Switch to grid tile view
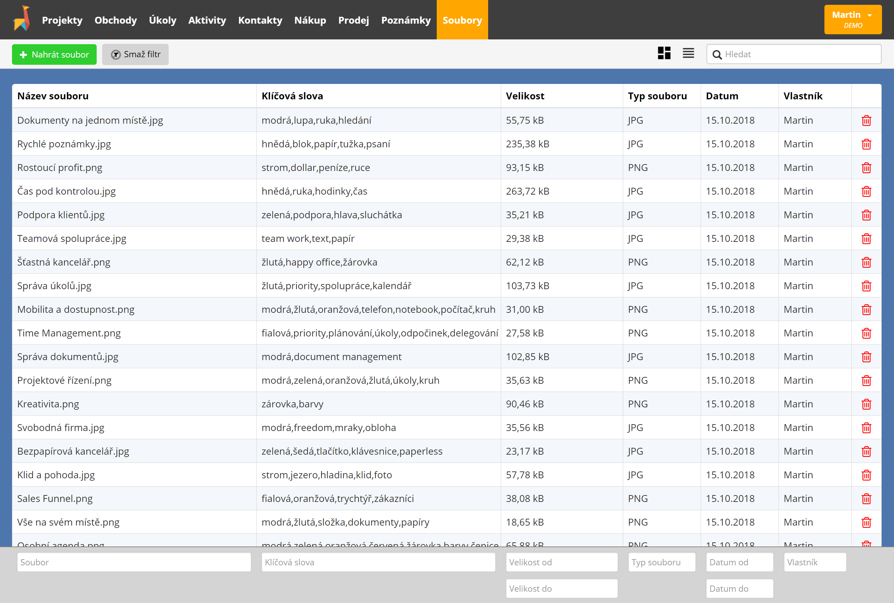894x603 pixels. tap(664, 53)
